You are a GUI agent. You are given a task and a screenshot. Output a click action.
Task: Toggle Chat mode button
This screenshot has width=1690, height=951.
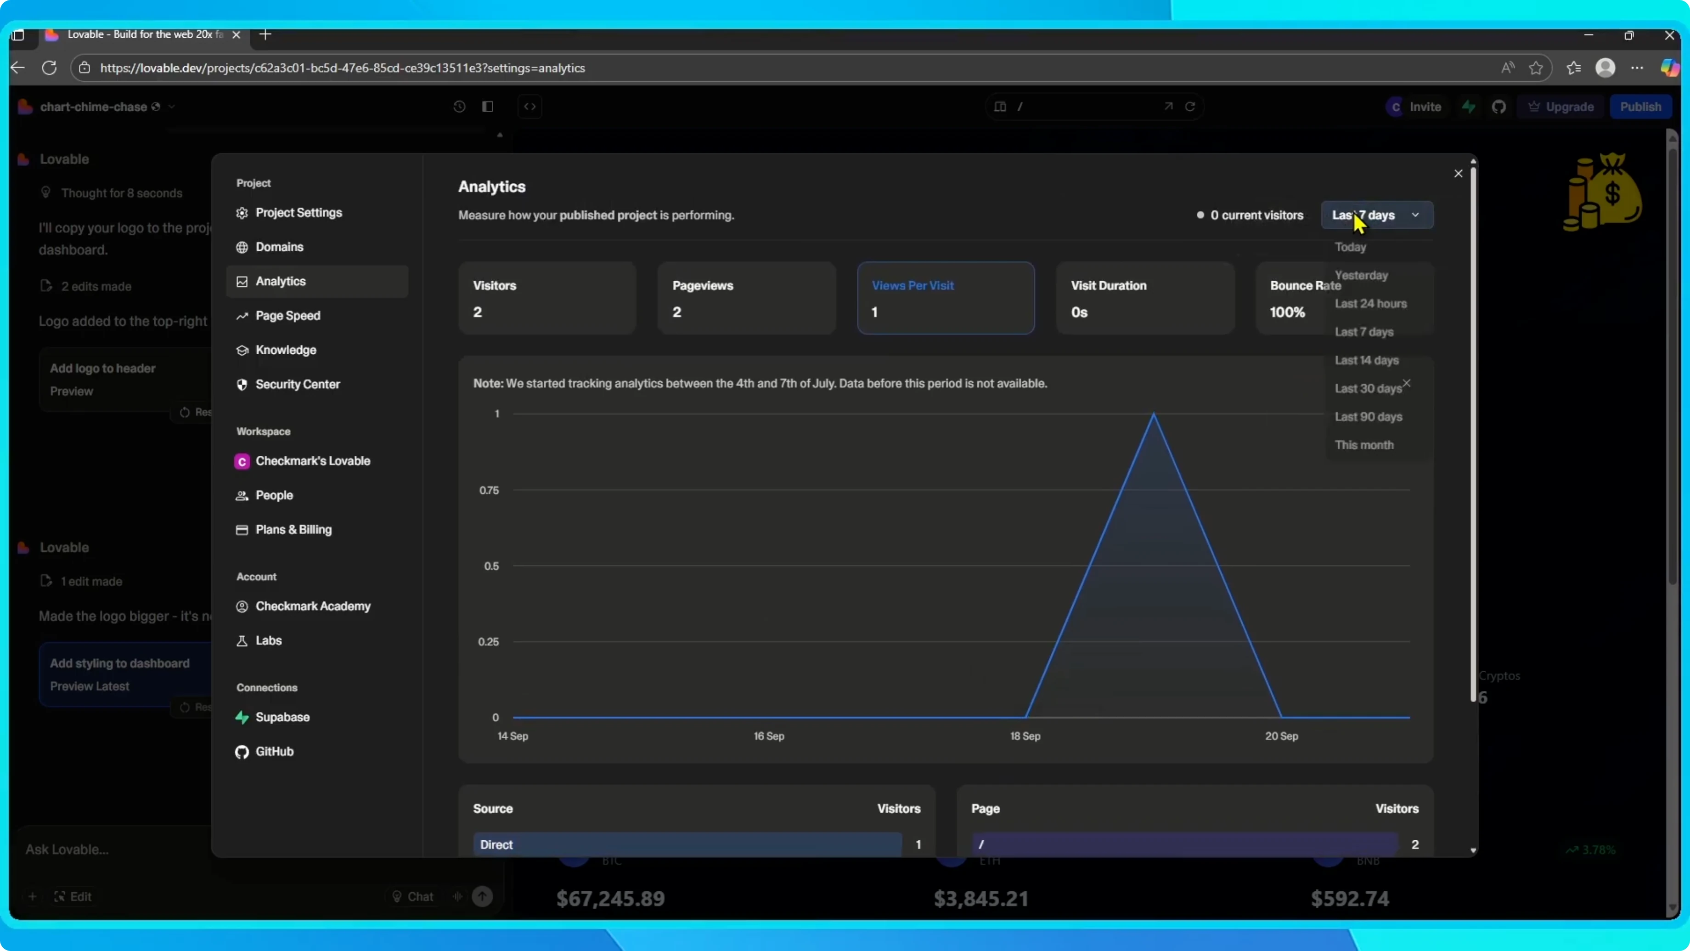click(413, 896)
